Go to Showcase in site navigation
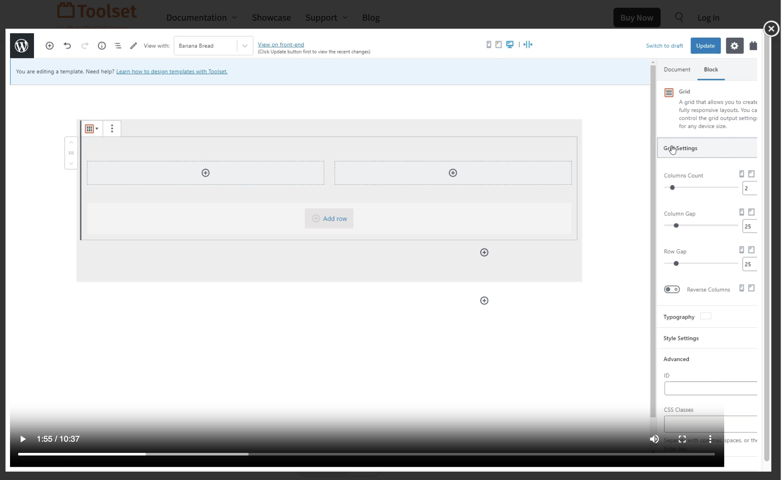The image size is (782, 480). 271,17
